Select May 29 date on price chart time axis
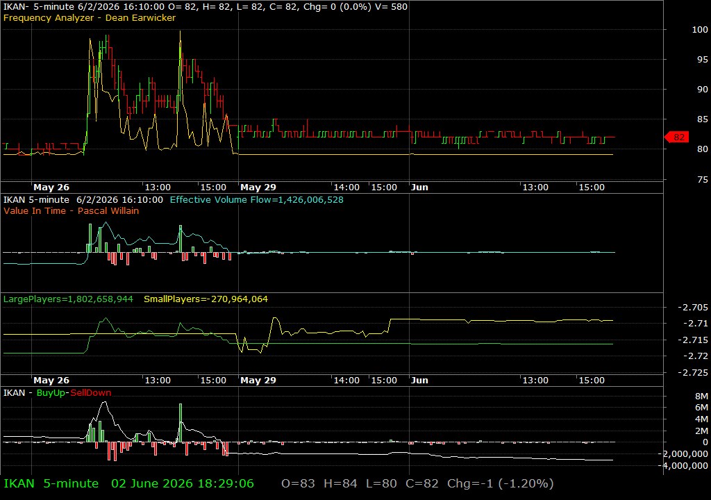The image size is (711, 500). [258, 187]
